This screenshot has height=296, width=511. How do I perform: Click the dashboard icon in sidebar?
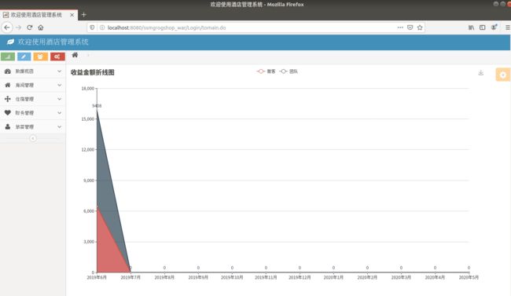pyautogui.click(x=8, y=71)
